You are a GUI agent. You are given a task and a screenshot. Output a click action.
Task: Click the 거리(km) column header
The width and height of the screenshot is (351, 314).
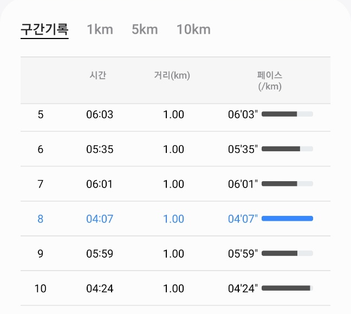(172, 75)
